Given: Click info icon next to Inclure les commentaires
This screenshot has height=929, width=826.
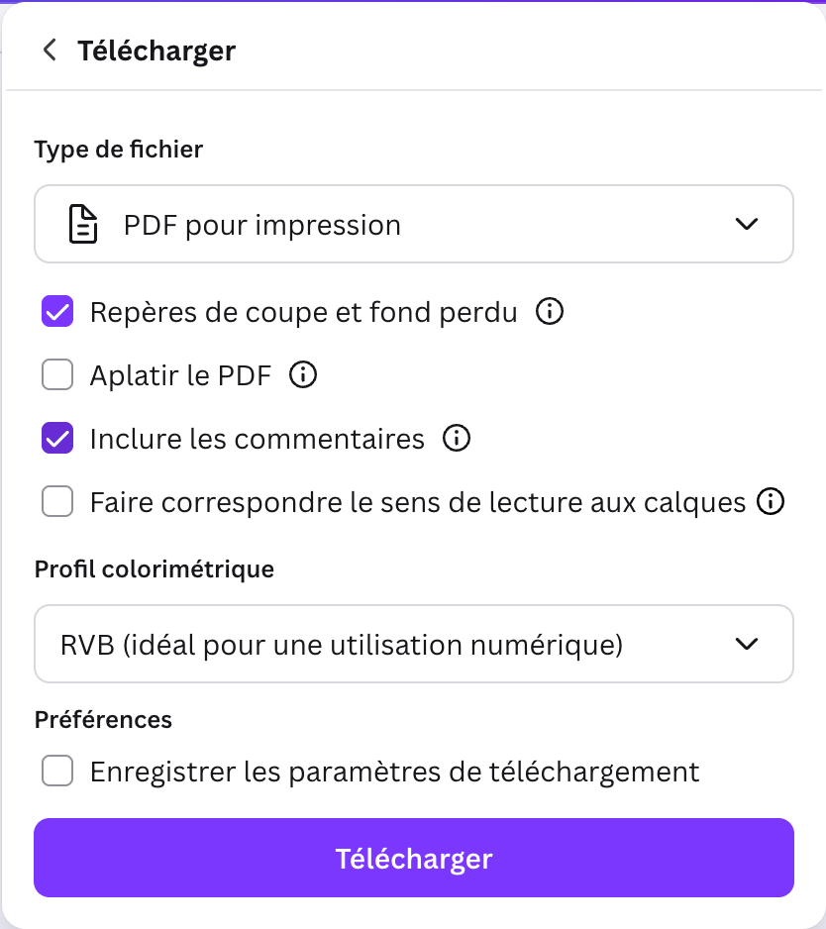Looking at the screenshot, I should tap(456, 439).
